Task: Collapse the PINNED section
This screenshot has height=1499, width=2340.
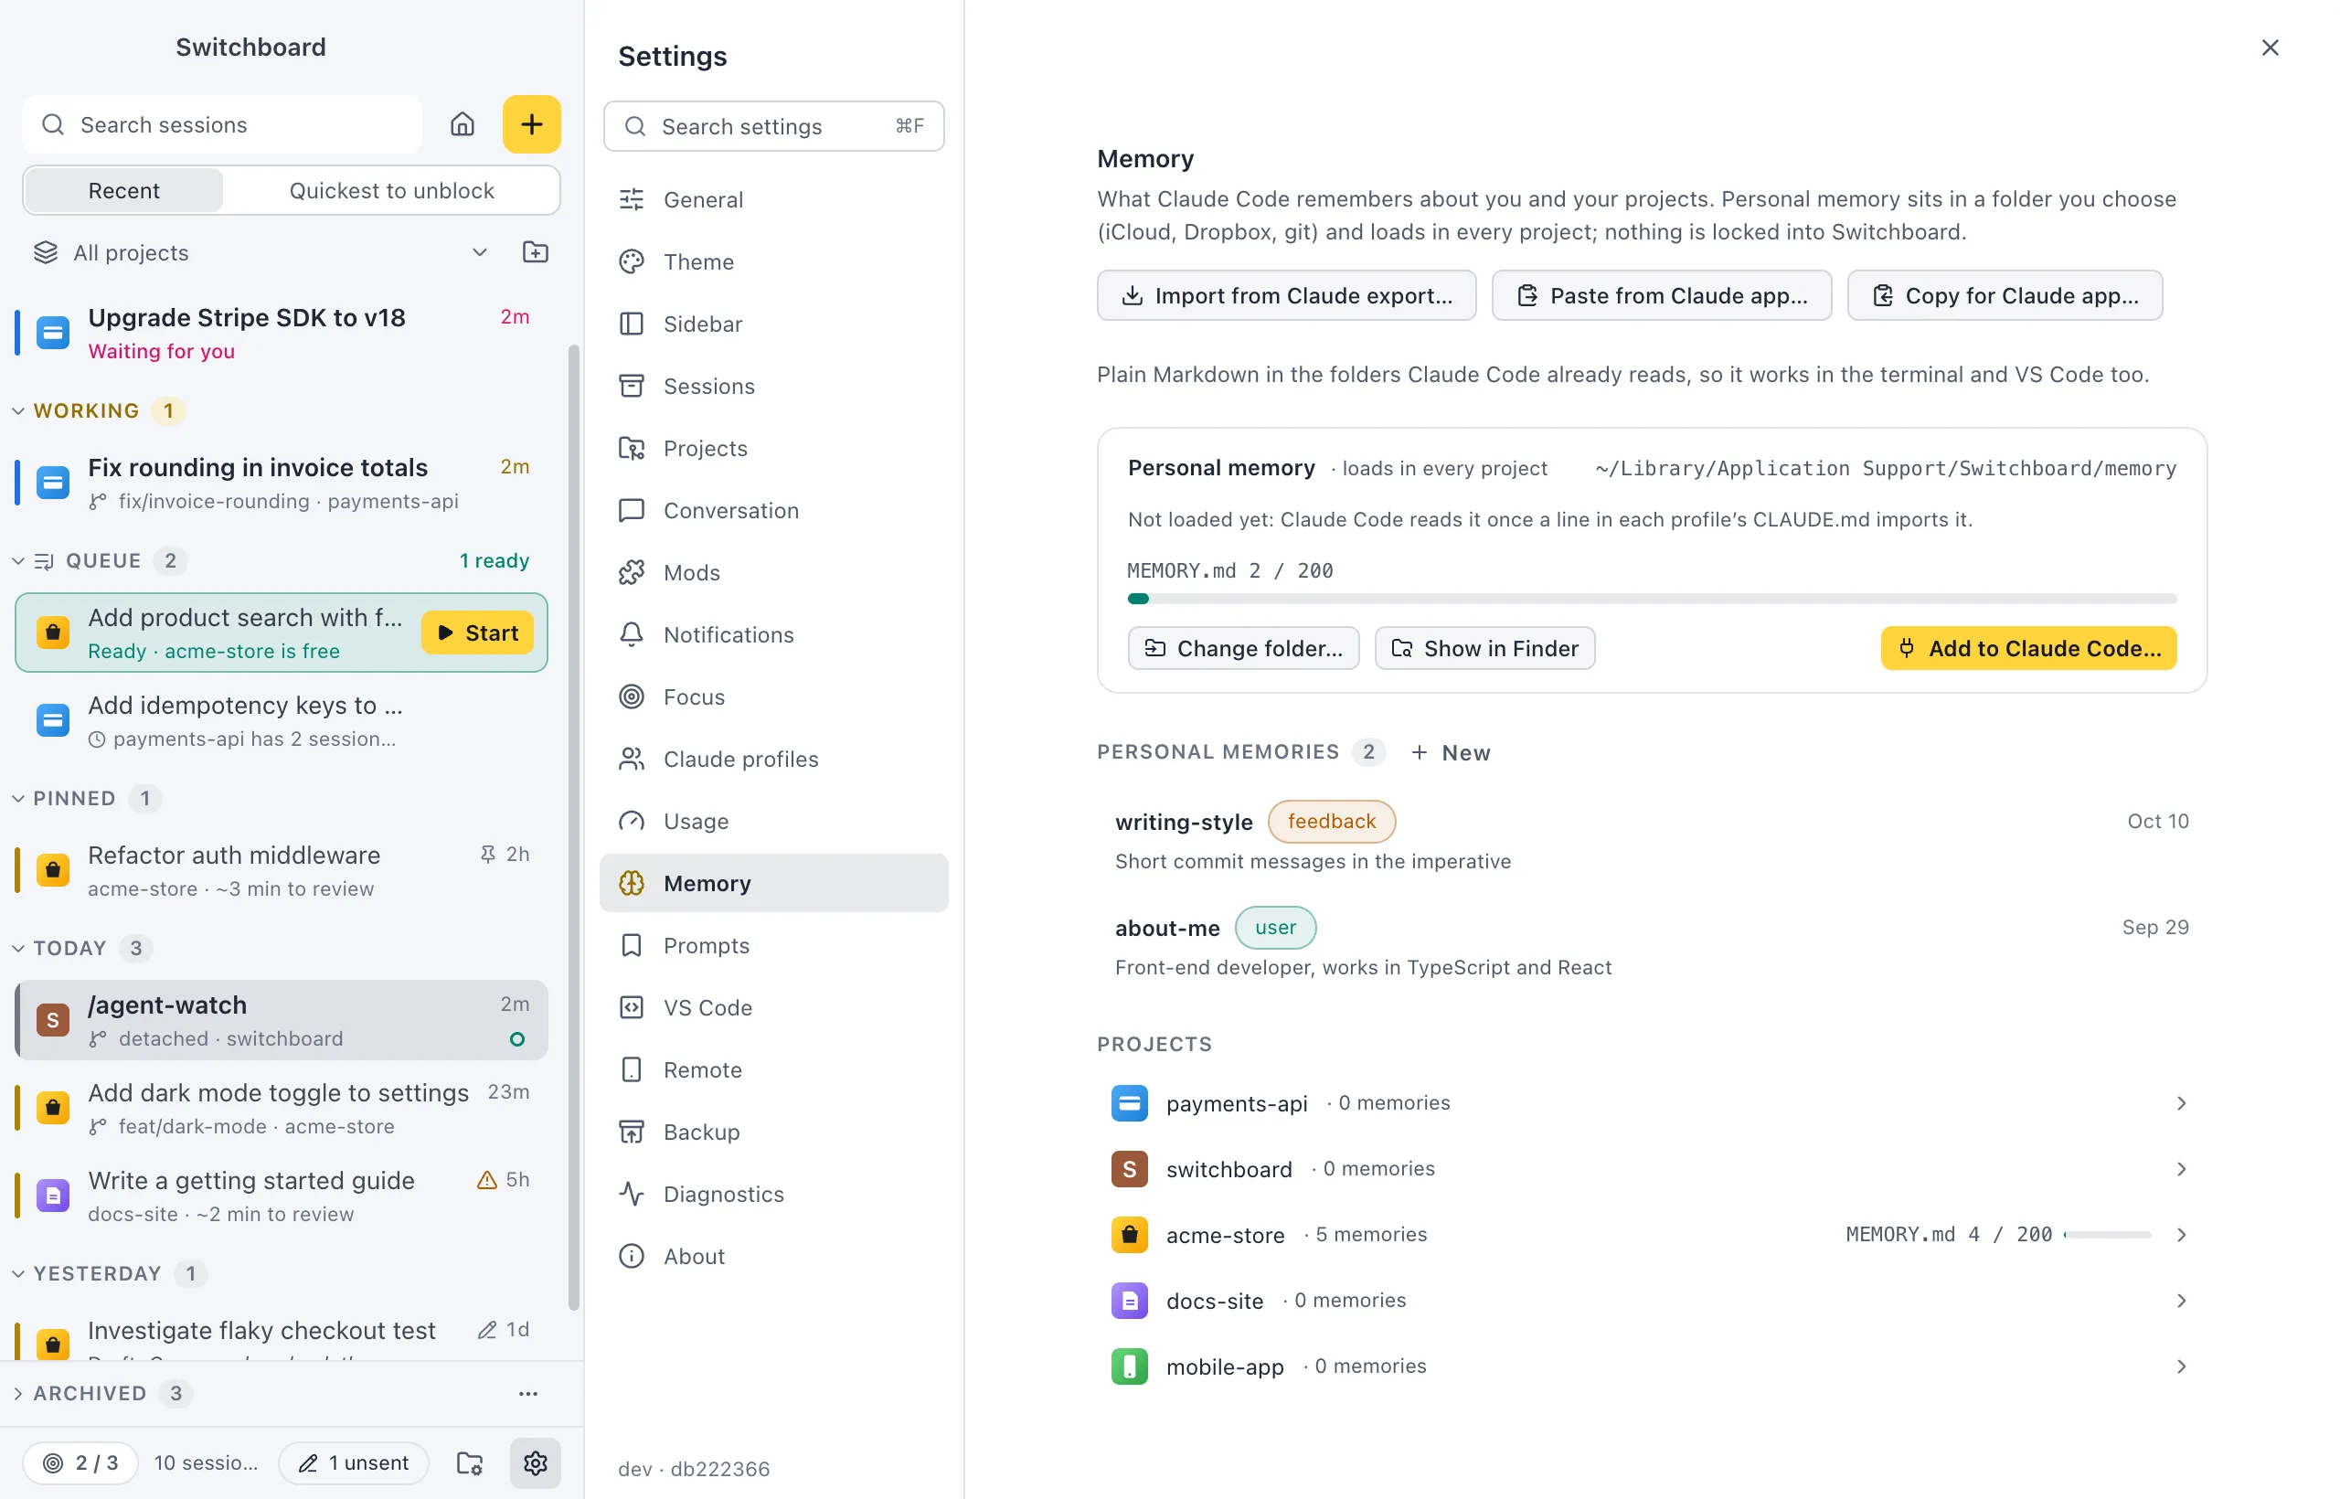Action: [x=18, y=798]
